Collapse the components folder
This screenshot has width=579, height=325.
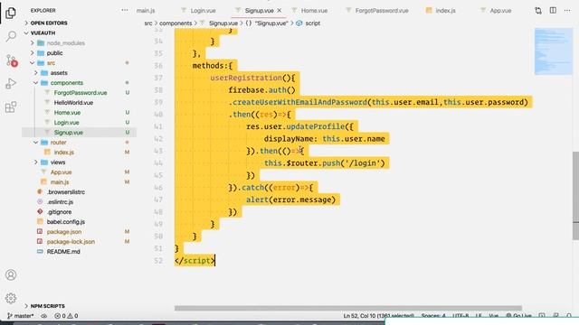tap(66, 83)
